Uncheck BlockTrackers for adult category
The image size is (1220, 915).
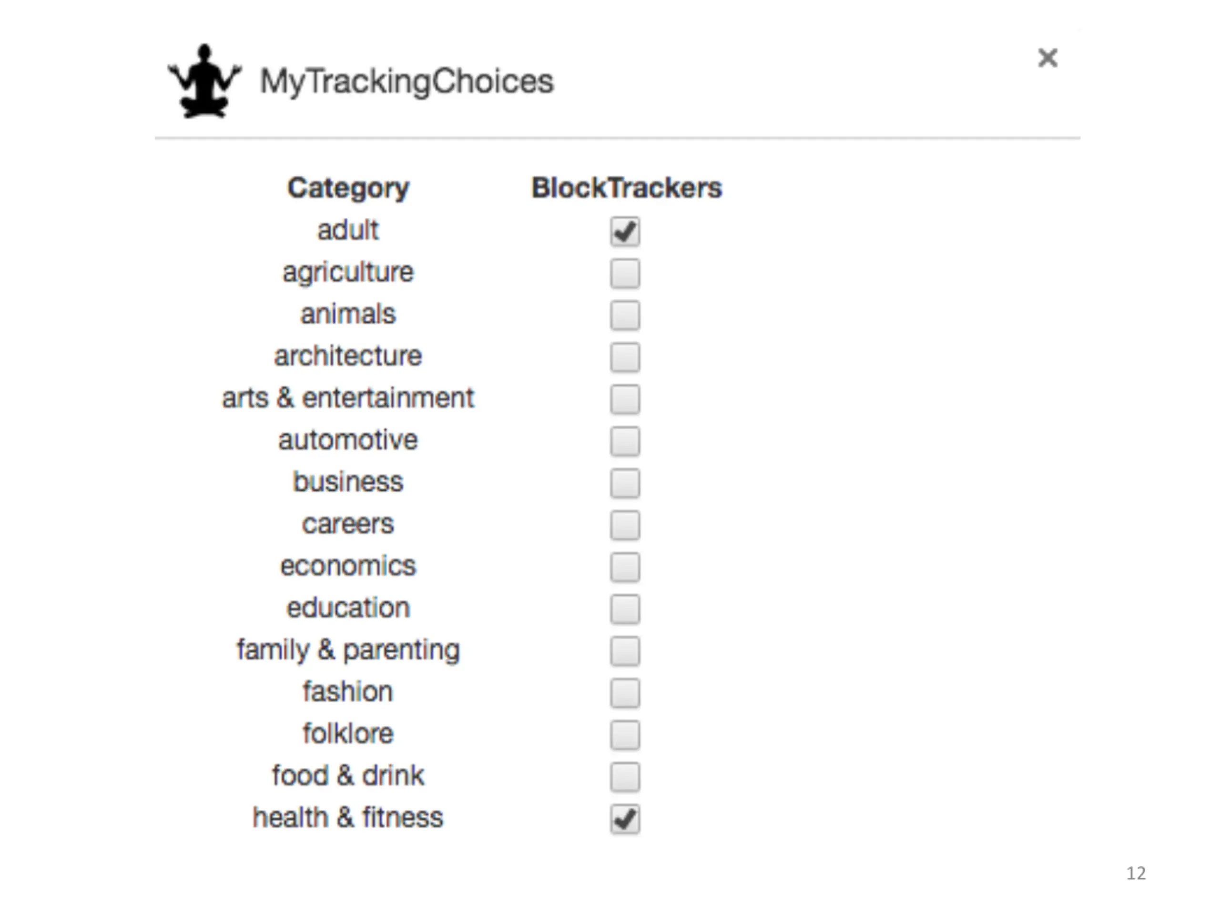click(625, 231)
